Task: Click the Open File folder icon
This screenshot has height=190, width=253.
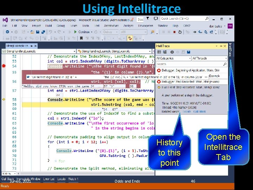Action: point(32,32)
